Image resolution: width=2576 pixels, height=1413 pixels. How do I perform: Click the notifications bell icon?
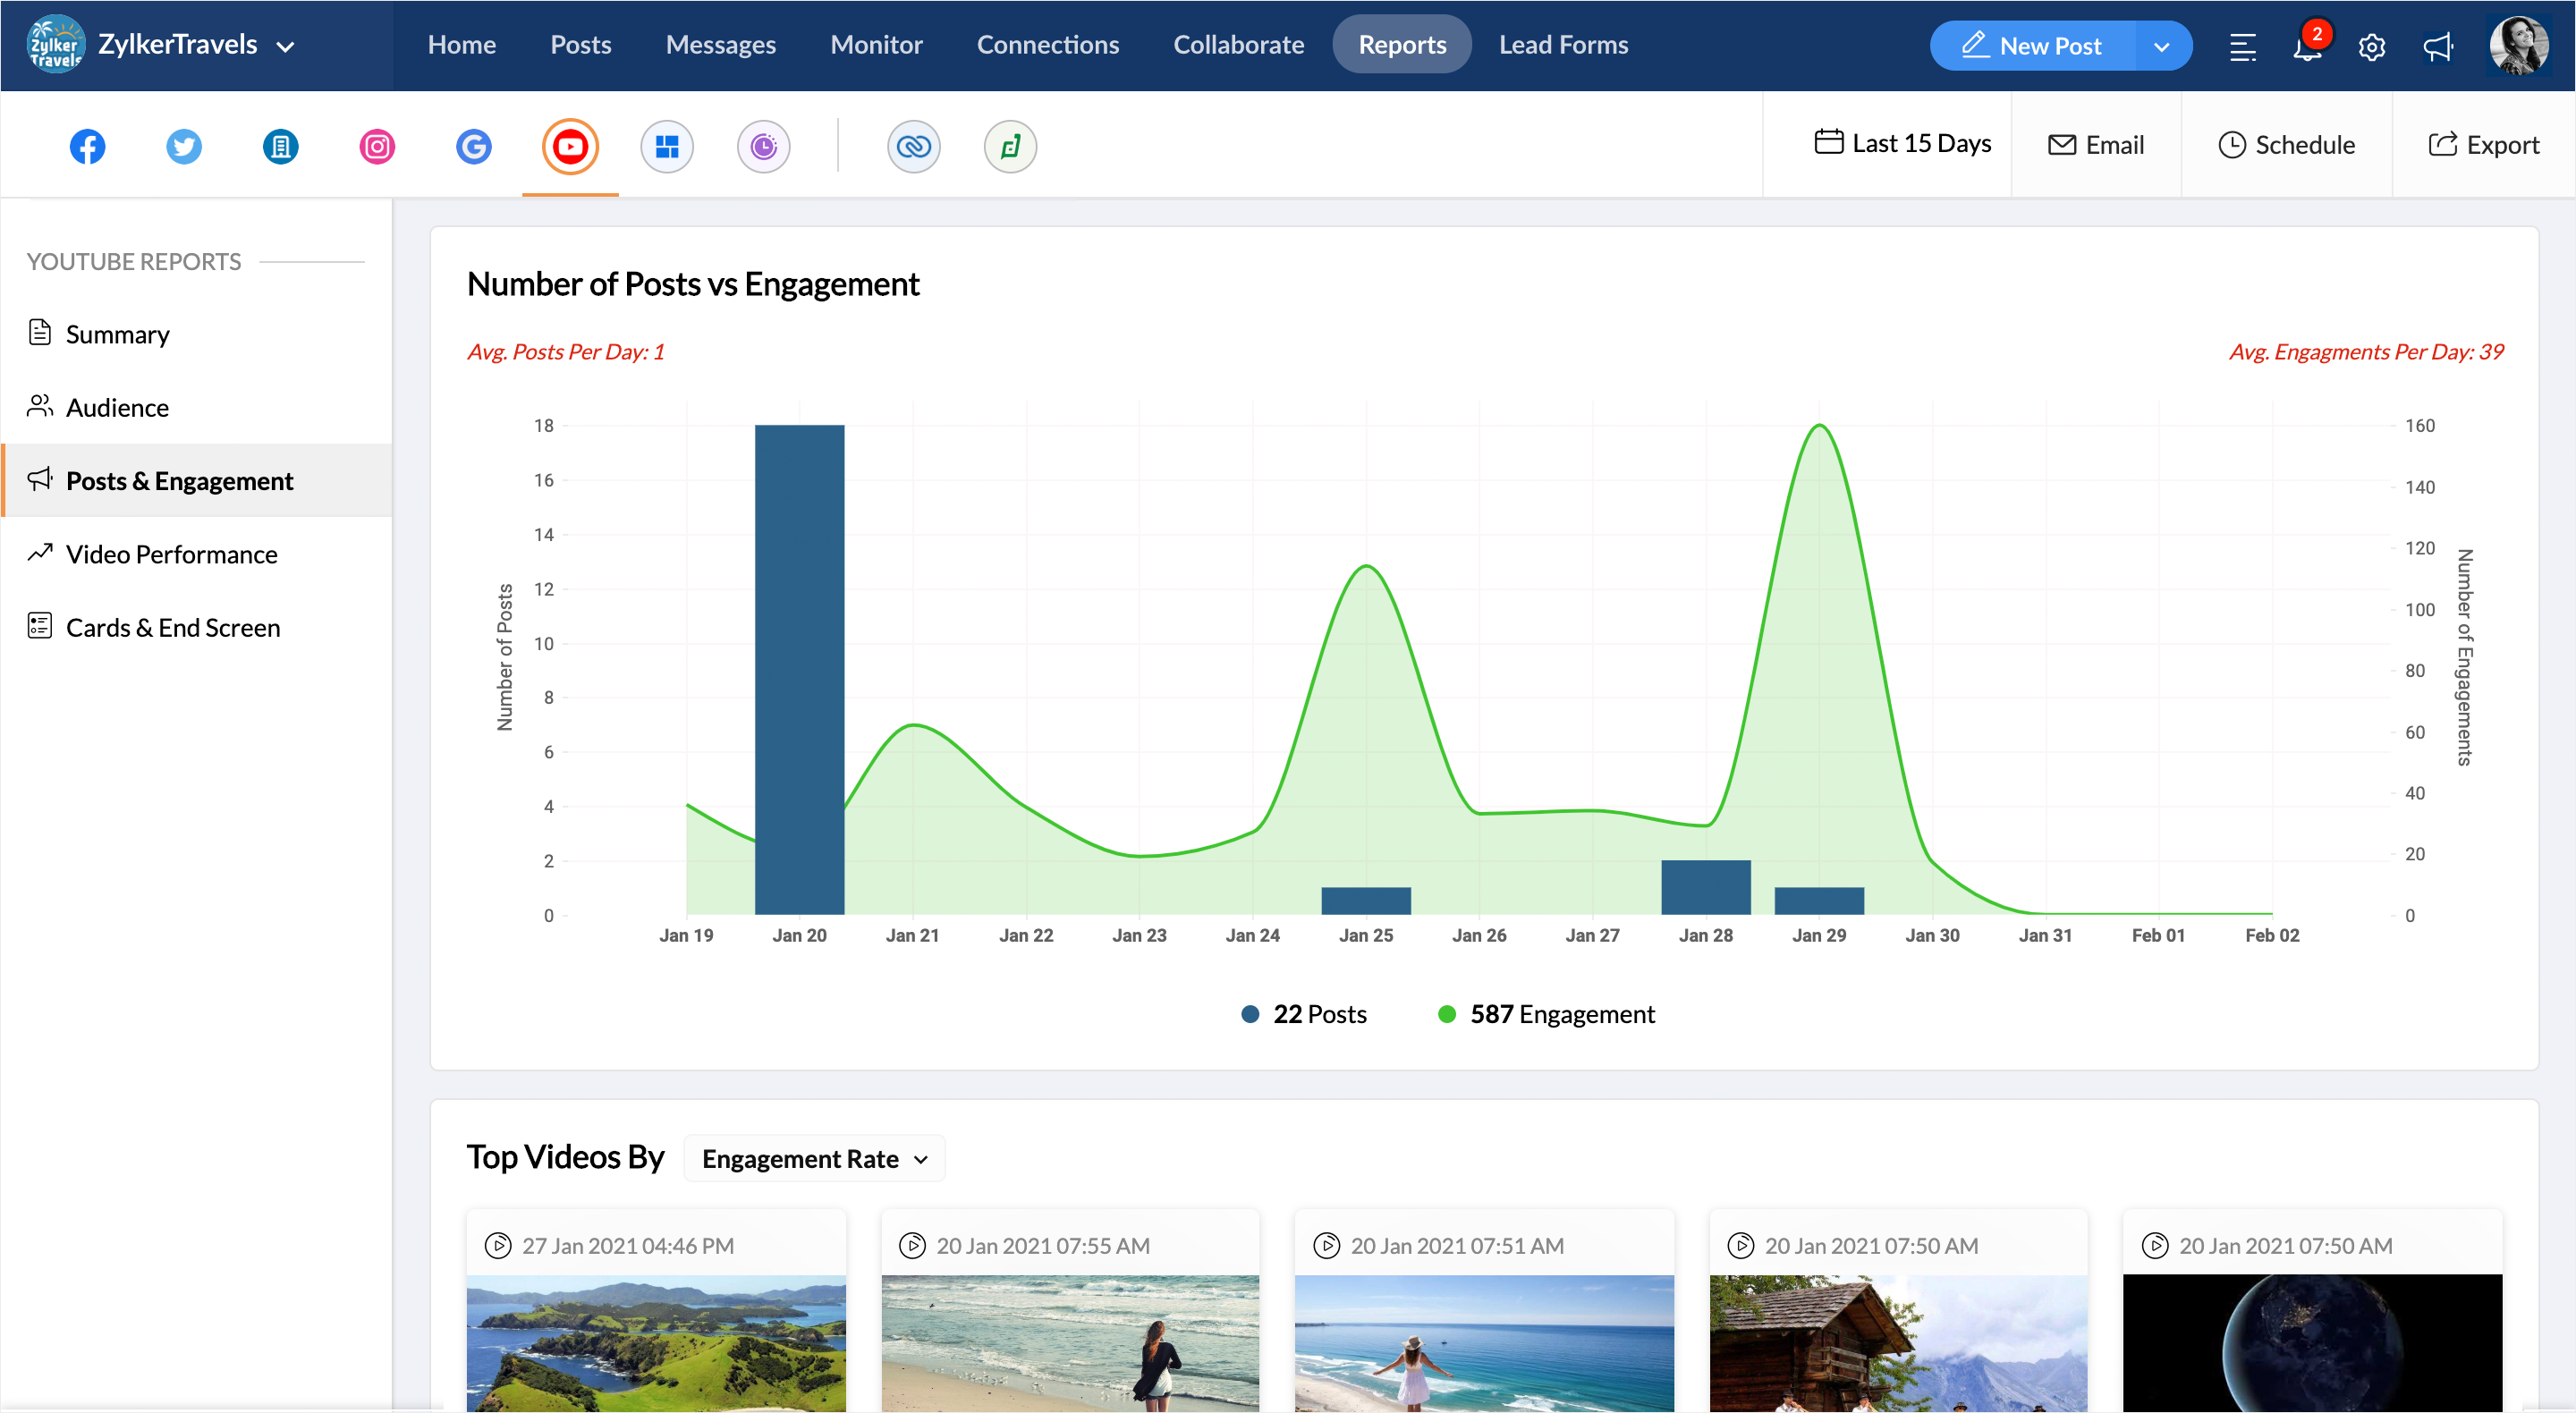tap(2306, 47)
